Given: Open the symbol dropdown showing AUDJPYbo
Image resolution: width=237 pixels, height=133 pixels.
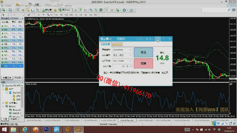Looking at the screenshot, I should coord(122,50).
